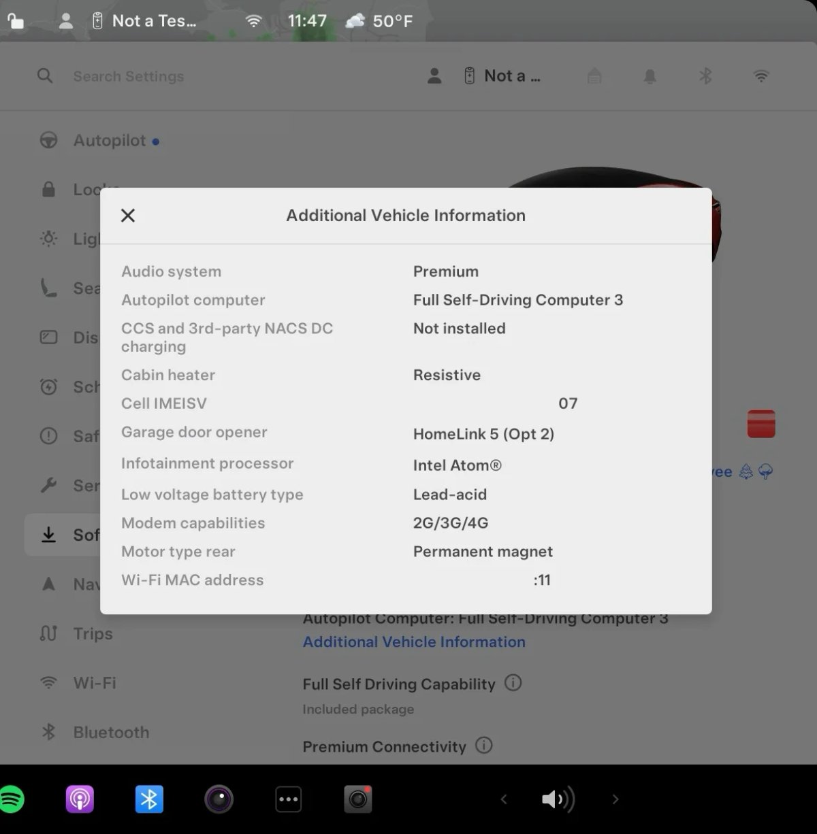Tap the volume speaker icon

pyautogui.click(x=558, y=799)
